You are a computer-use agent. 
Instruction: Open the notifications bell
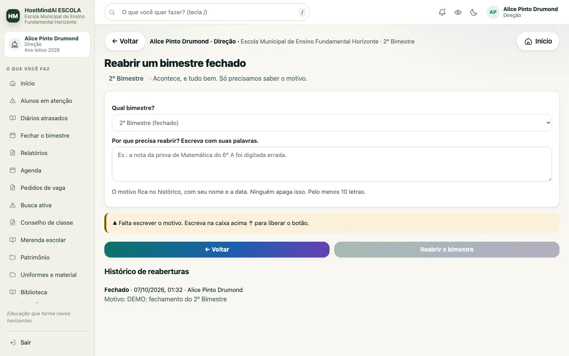[442, 12]
